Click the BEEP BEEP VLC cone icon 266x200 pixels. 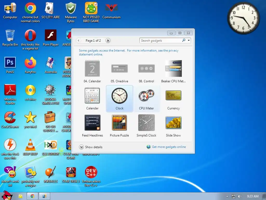coord(30,147)
